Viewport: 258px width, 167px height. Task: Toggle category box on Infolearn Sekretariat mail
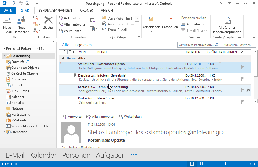tap(220, 75)
